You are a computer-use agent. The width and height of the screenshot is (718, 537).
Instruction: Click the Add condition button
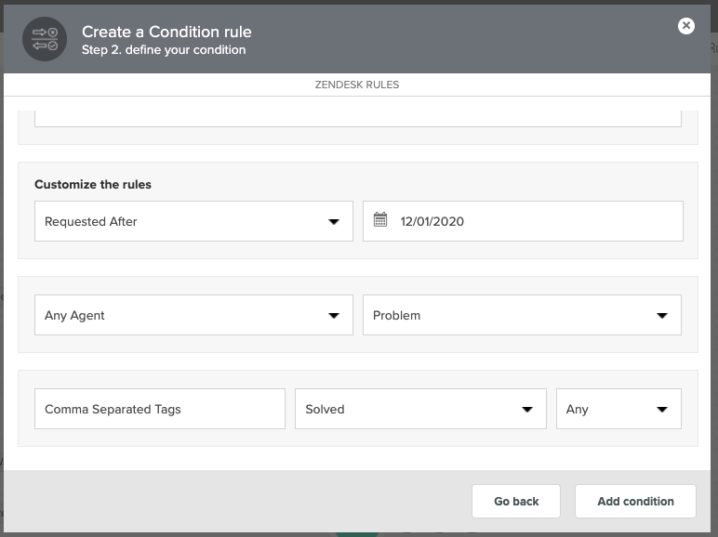pos(635,502)
